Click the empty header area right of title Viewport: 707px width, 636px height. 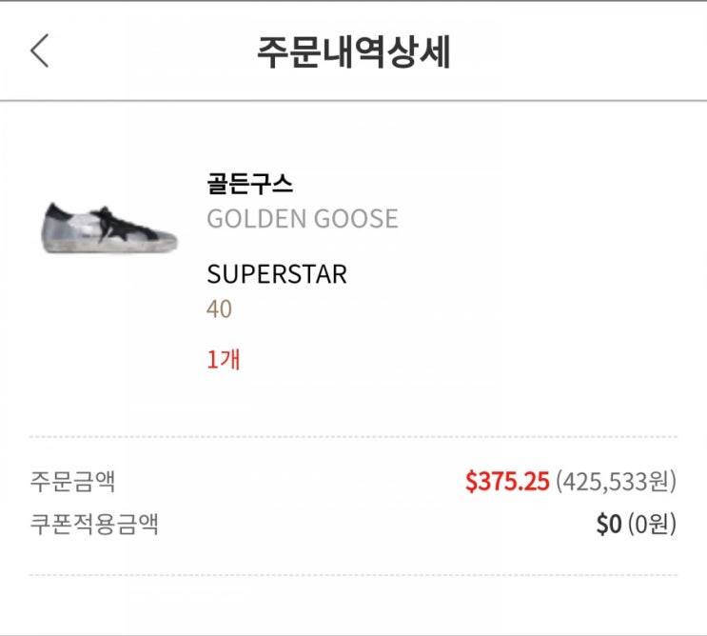coord(580,52)
